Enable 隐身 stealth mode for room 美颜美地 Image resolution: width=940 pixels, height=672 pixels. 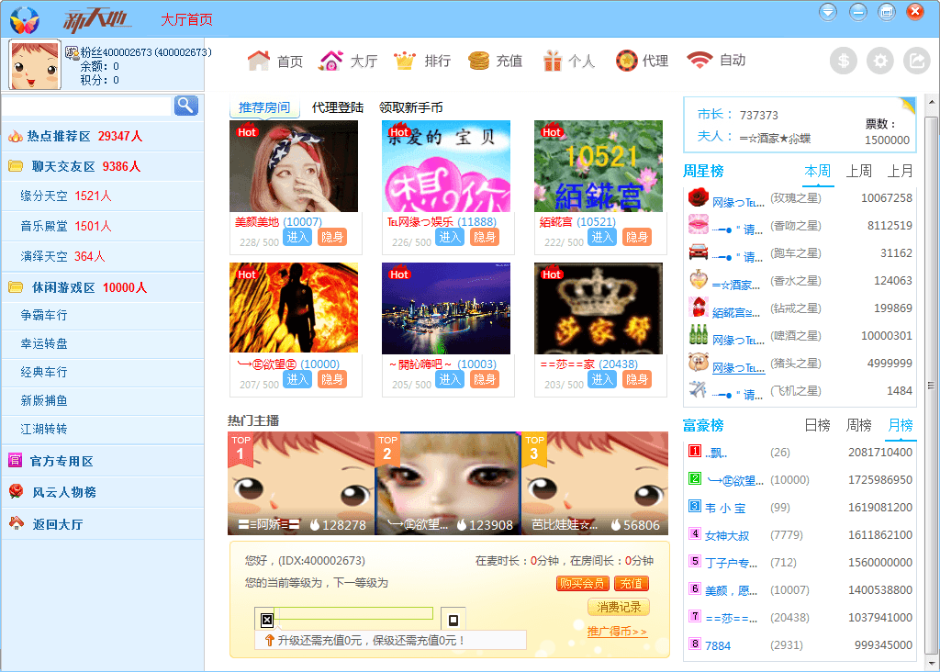click(x=331, y=238)
